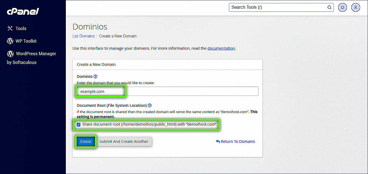Open the notifications bell
Screen dimensions: 368x174
343,7
